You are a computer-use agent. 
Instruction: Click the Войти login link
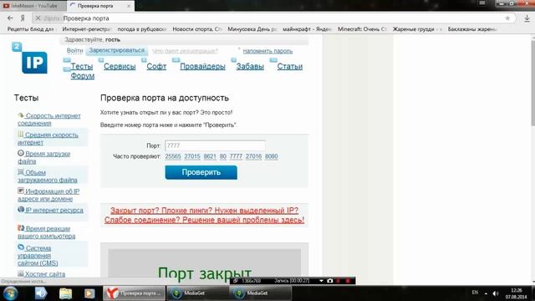tap(74, 51)
